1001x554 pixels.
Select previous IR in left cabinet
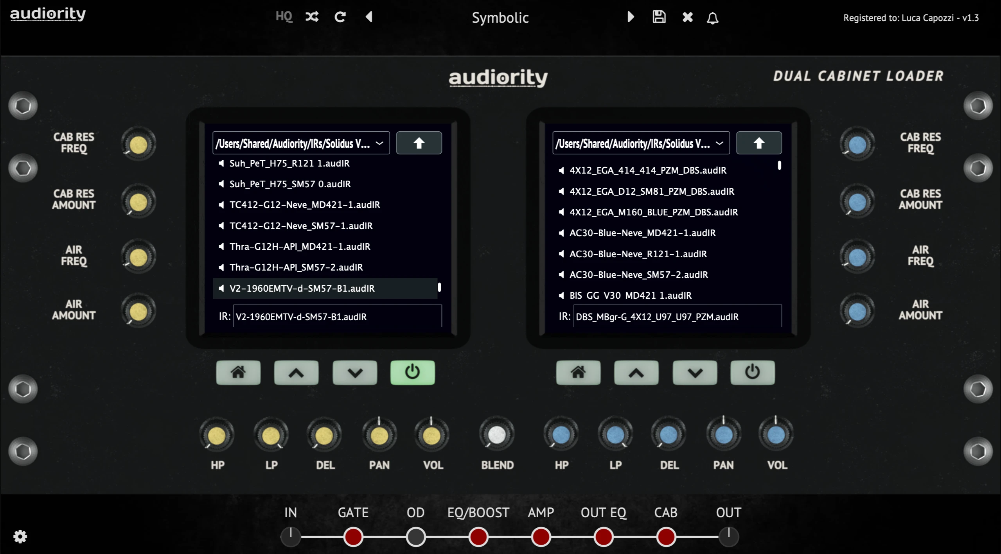[x=296, y=373]
